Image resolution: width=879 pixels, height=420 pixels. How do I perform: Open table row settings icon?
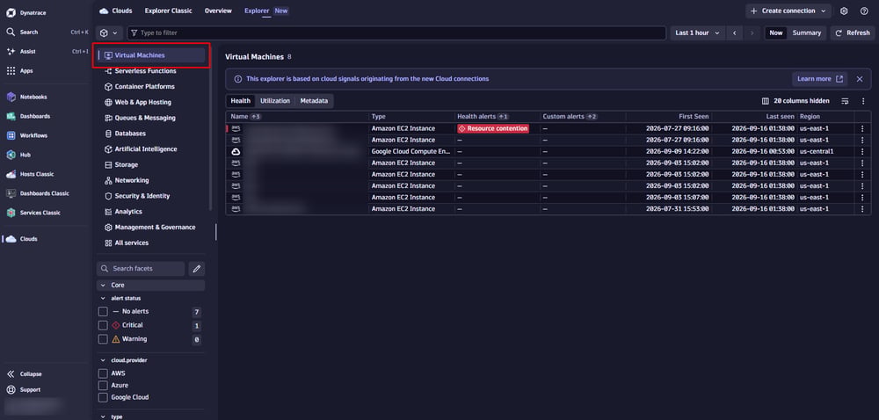[x=845, y=101]
